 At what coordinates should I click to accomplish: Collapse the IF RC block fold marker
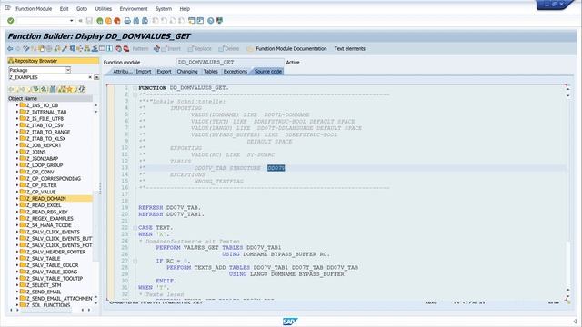[135, 261]
